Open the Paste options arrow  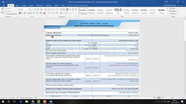3,14
